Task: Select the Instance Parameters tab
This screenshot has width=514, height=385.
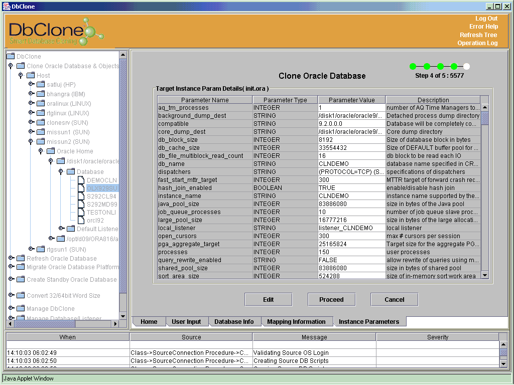Action: [x=369, y=322]
